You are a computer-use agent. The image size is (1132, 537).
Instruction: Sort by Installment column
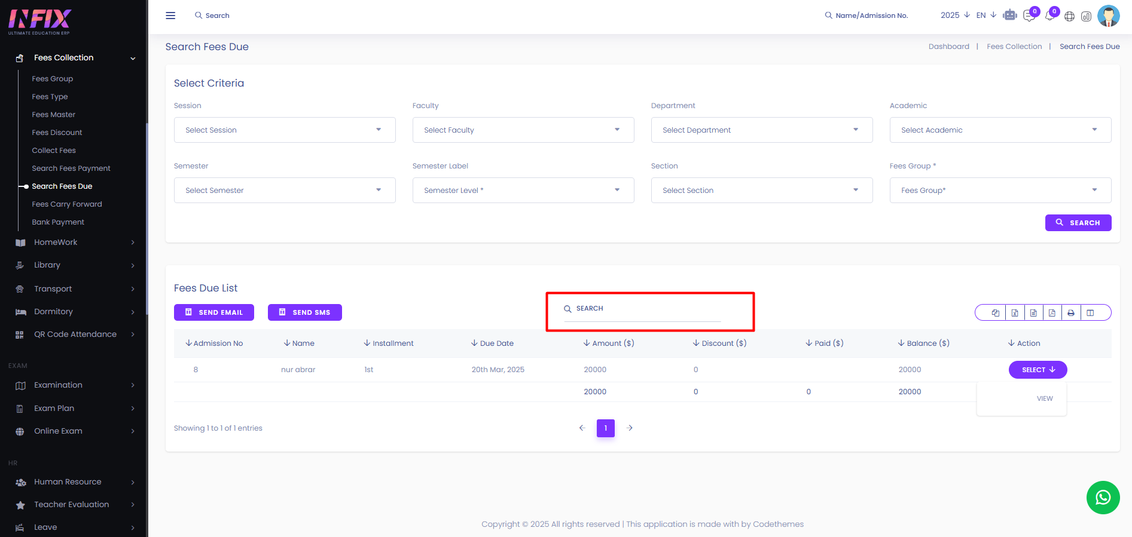pyautogui.click(x=389, y=343)
